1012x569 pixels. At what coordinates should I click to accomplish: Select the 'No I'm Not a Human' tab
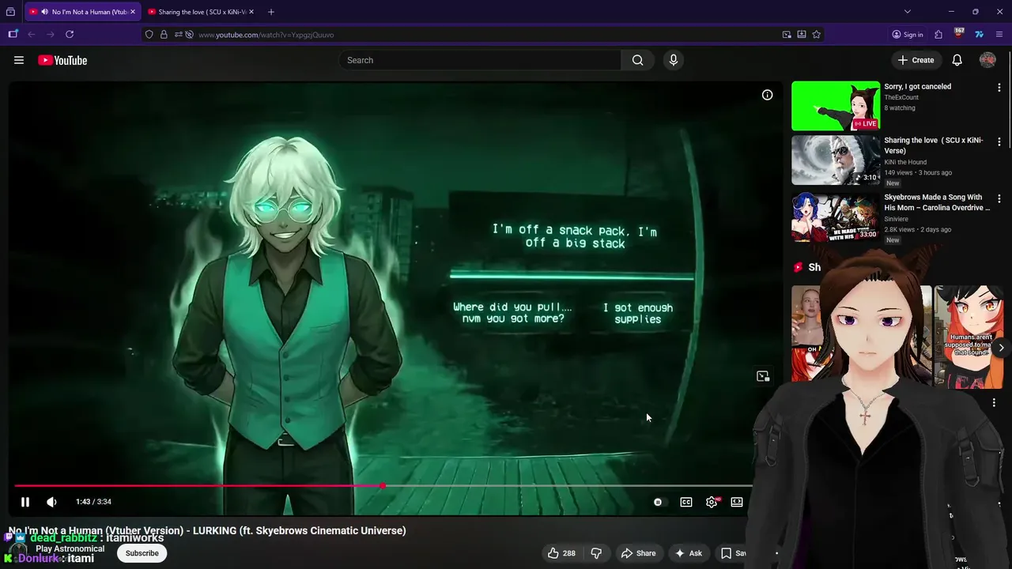point(84,12)
